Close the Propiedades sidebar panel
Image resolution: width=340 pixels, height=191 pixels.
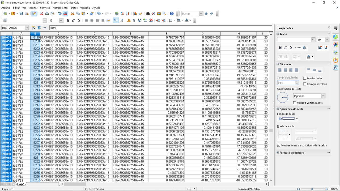coord(329,28)
